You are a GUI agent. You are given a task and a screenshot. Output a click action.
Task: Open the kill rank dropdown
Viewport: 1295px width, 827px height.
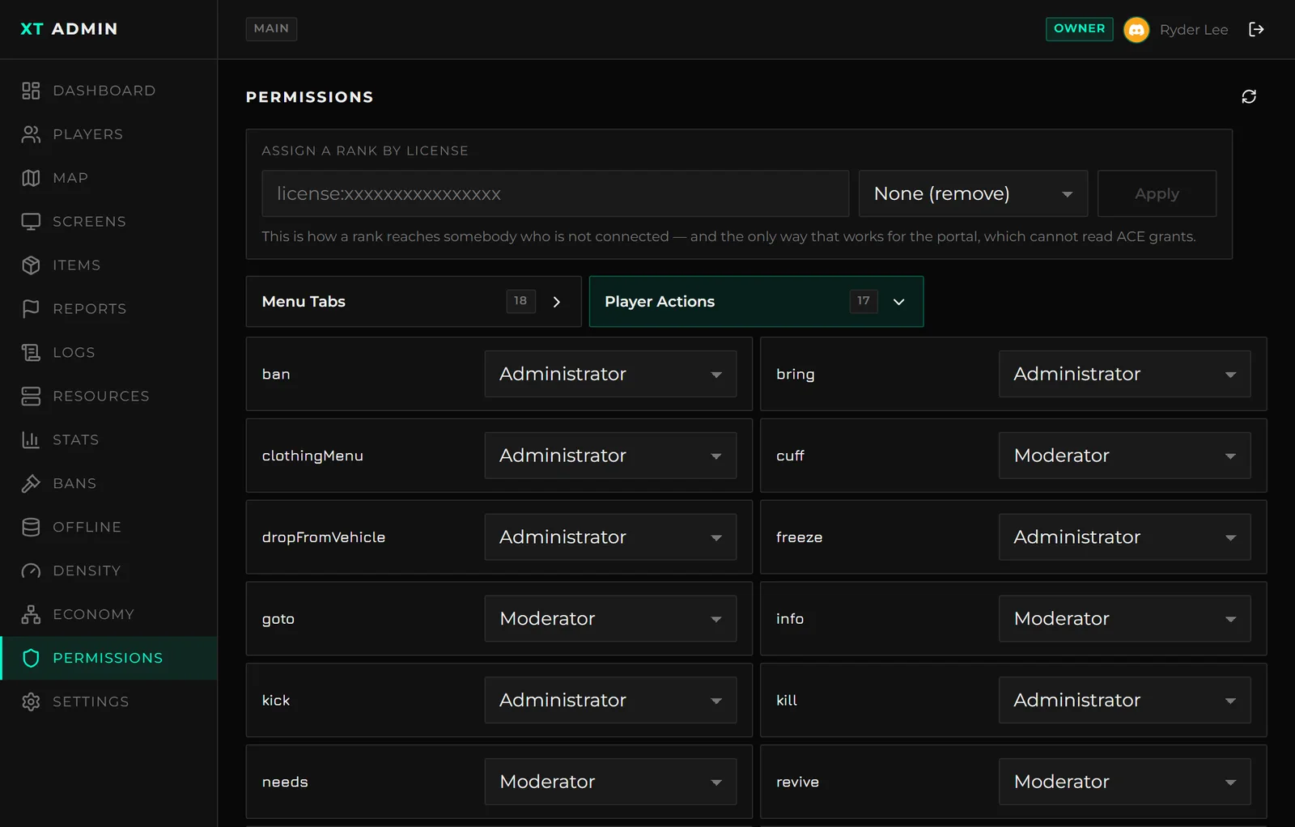click(1124, 700)
